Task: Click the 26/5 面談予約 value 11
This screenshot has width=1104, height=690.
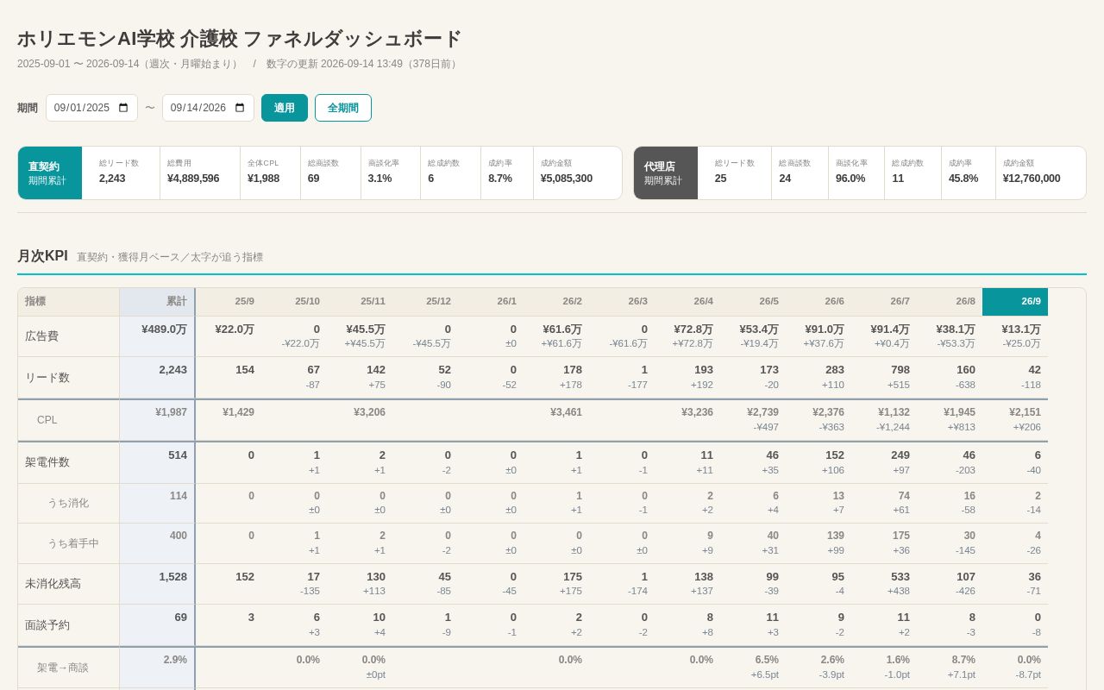Action: click(x=772, y=618)
